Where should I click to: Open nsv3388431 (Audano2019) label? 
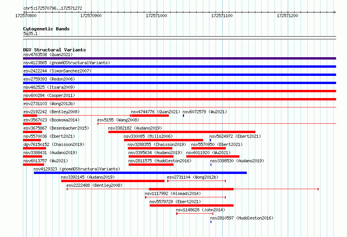[x=50, y=153]
